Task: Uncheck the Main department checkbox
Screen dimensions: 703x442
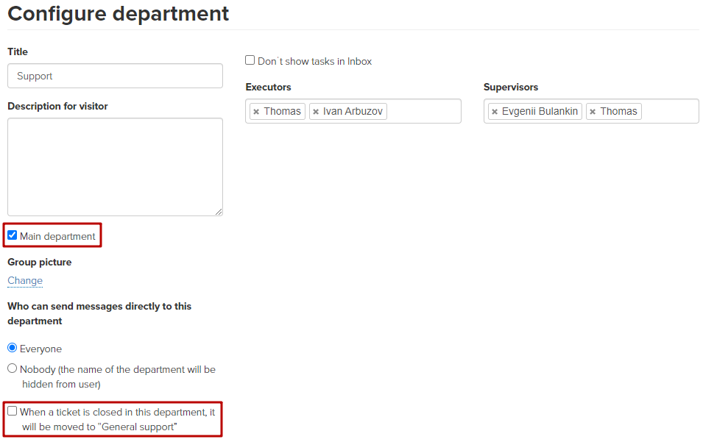Action: coord(12,235)
